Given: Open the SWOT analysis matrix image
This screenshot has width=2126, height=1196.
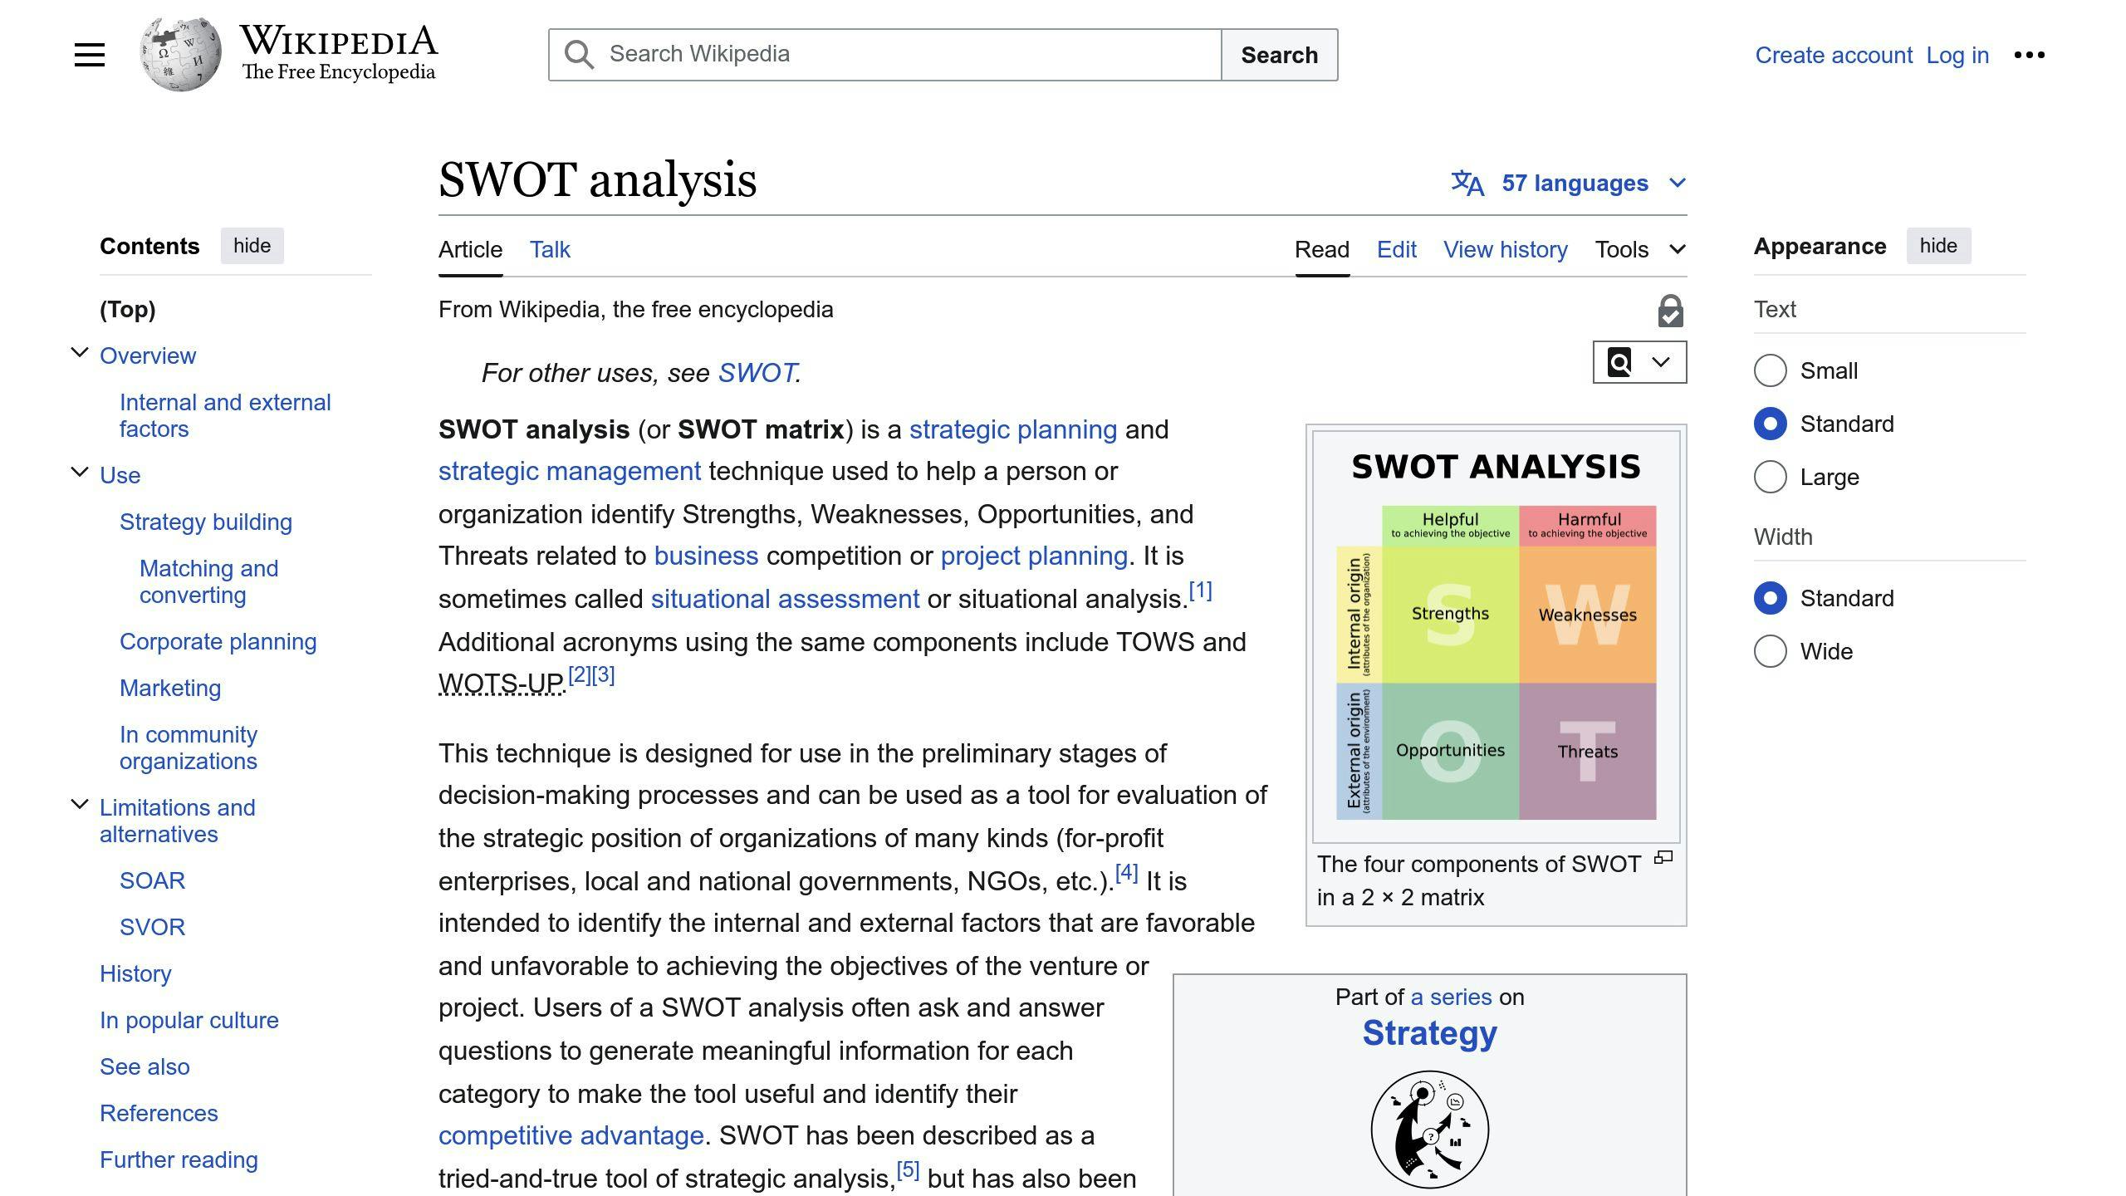Looking at the screenshot, I should click(1496, 636).
